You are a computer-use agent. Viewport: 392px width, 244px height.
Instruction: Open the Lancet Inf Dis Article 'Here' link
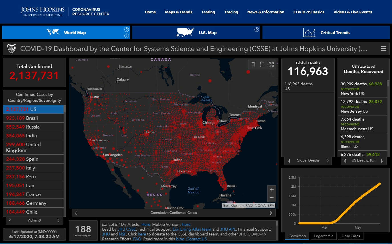(x=146, y=224)
